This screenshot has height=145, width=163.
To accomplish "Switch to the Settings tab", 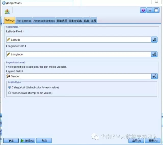I will point(10,20).
